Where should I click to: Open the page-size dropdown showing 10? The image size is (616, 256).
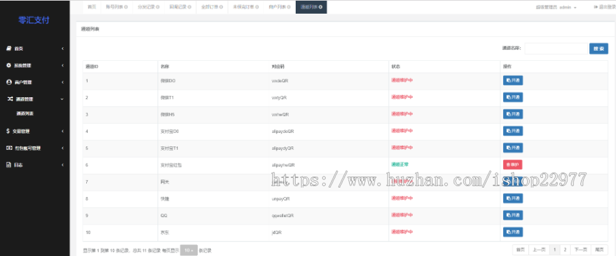click(x=189, y=250)
